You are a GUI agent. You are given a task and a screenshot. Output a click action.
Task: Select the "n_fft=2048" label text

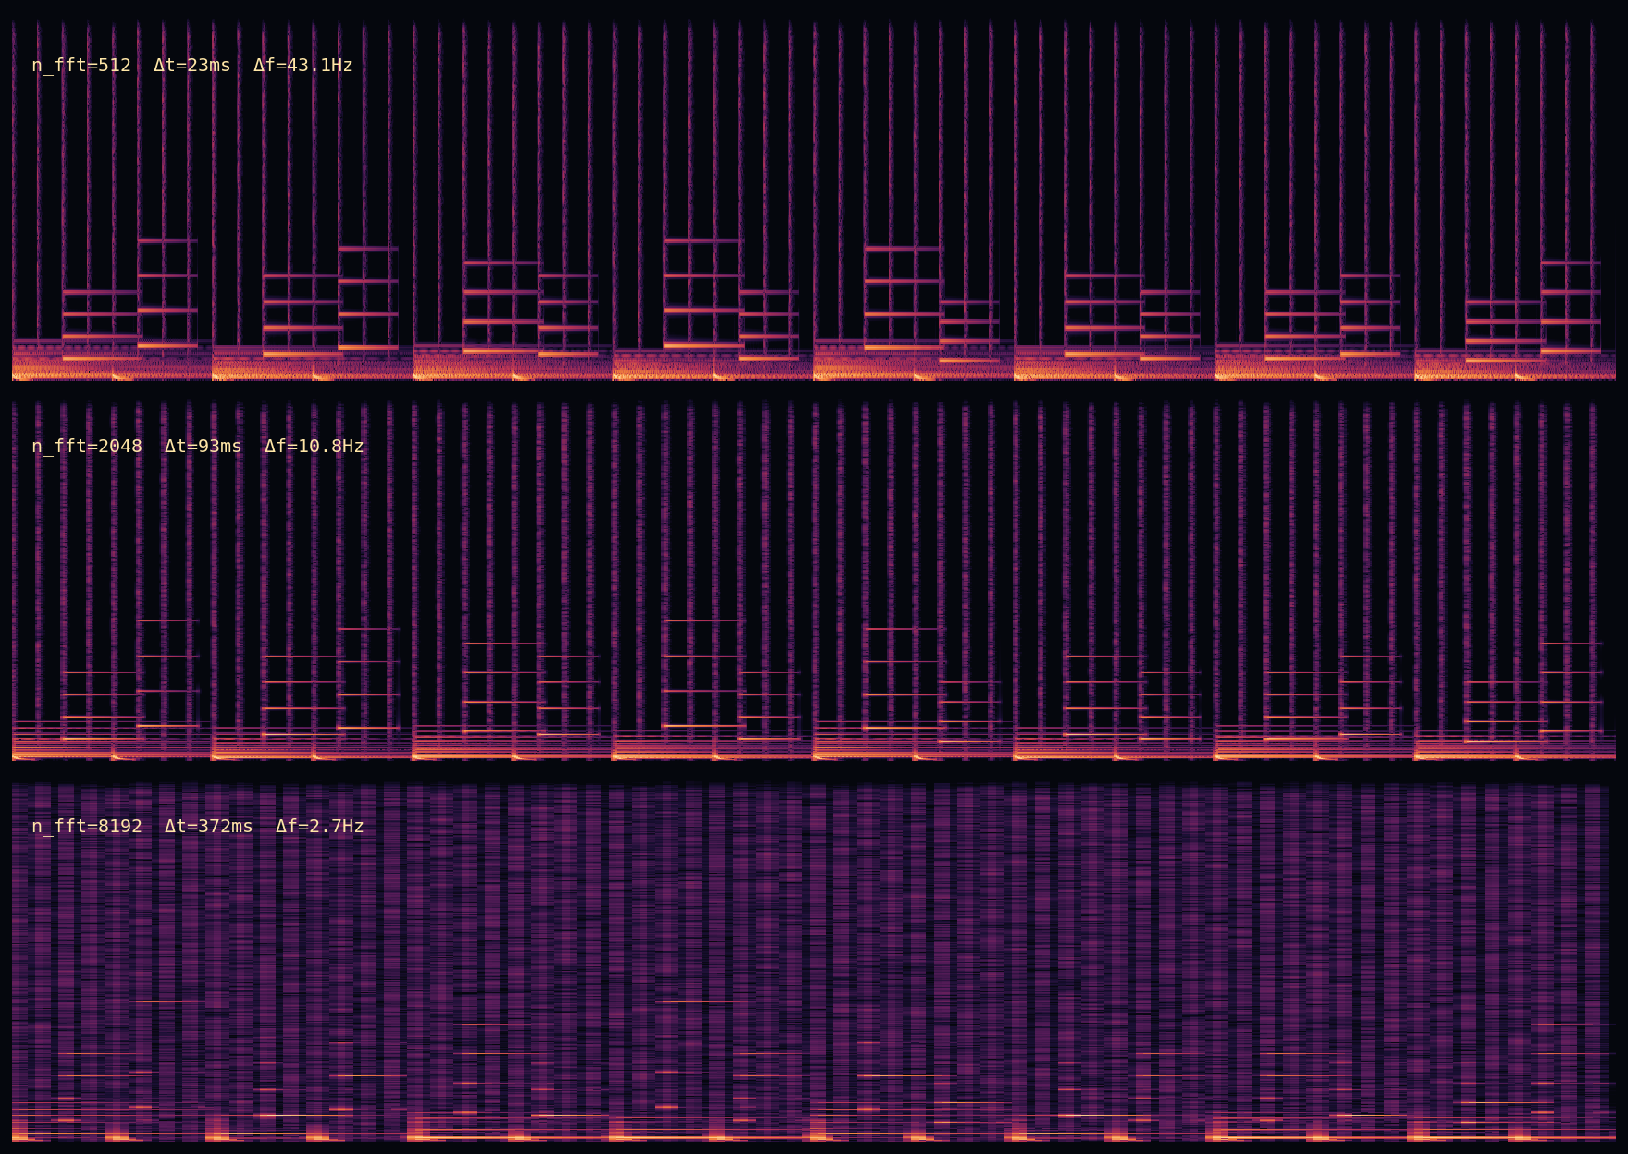pos(87,447)
